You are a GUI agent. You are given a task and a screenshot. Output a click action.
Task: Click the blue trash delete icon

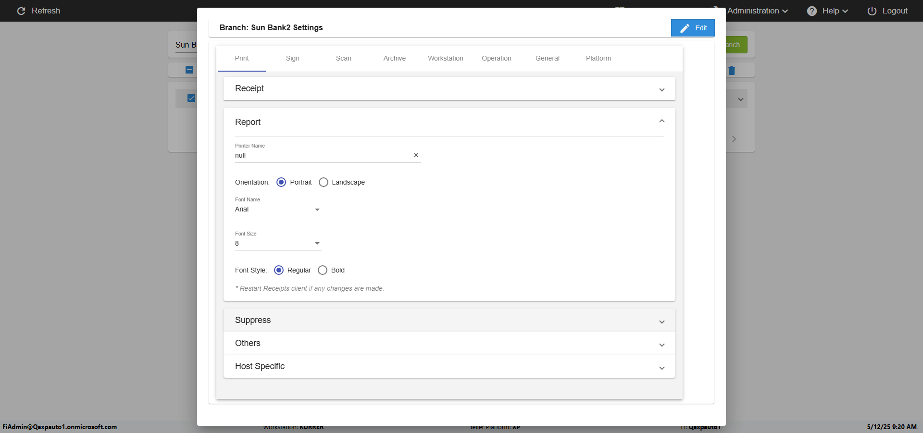coord(732,71)
